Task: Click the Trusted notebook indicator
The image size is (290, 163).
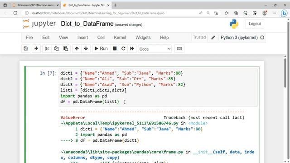Action: click(199, 37)
